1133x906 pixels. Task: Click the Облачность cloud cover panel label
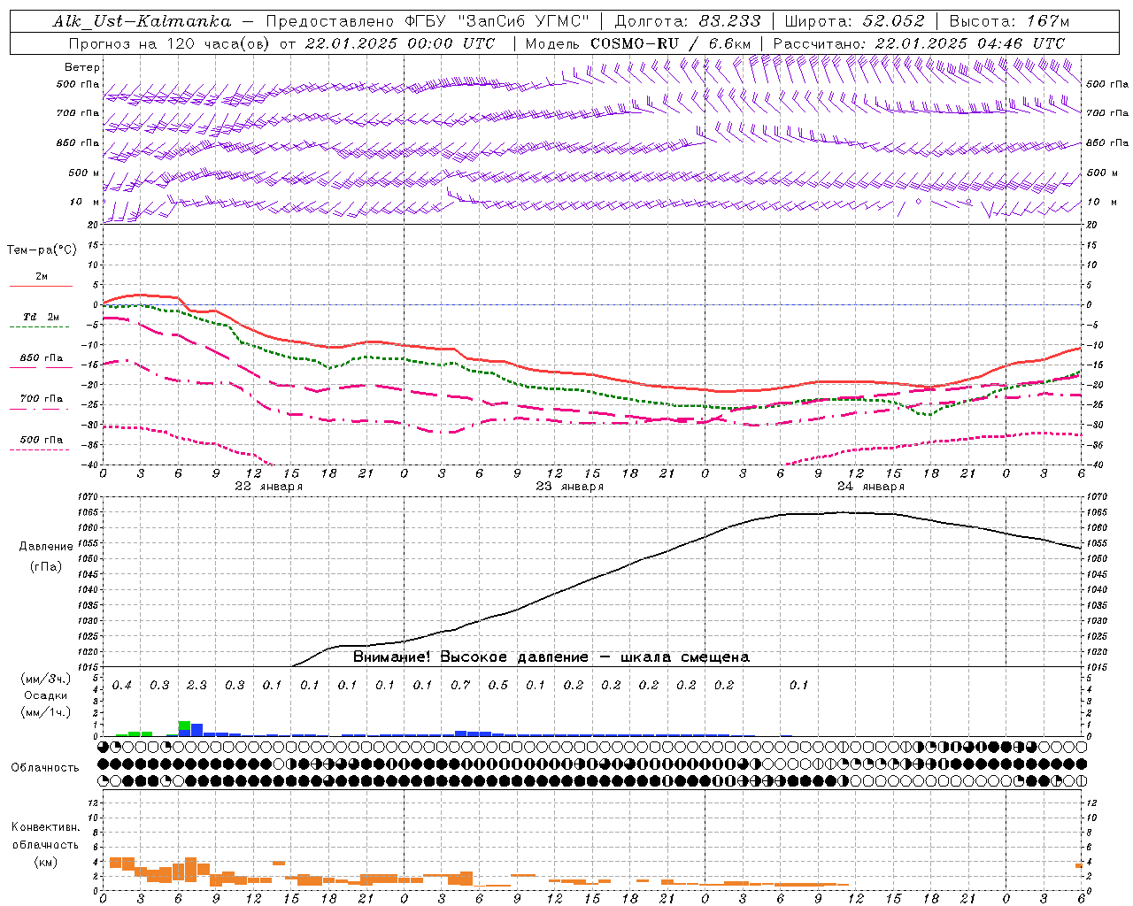(45, 768)
